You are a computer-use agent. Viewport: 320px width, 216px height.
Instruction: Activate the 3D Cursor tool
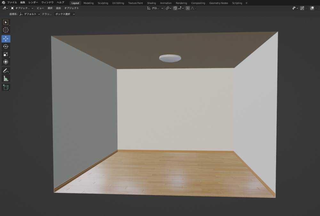click(6, 30)
